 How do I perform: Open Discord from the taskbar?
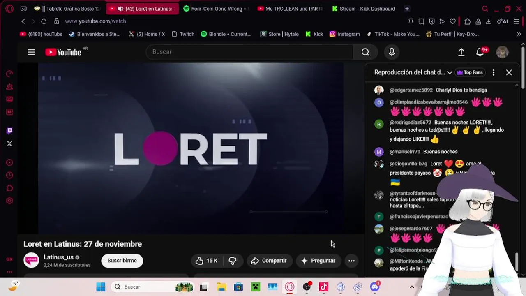click(375, 287)
